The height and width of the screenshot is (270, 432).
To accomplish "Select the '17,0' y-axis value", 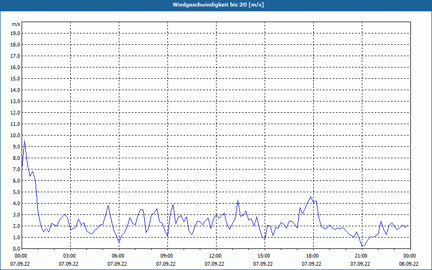I will (x=15, y=56).
